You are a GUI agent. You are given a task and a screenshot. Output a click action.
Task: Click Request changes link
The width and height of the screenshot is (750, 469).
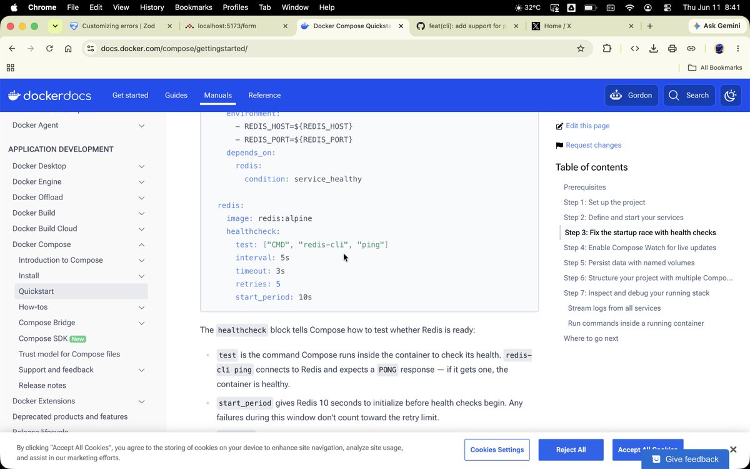(594, 145)
